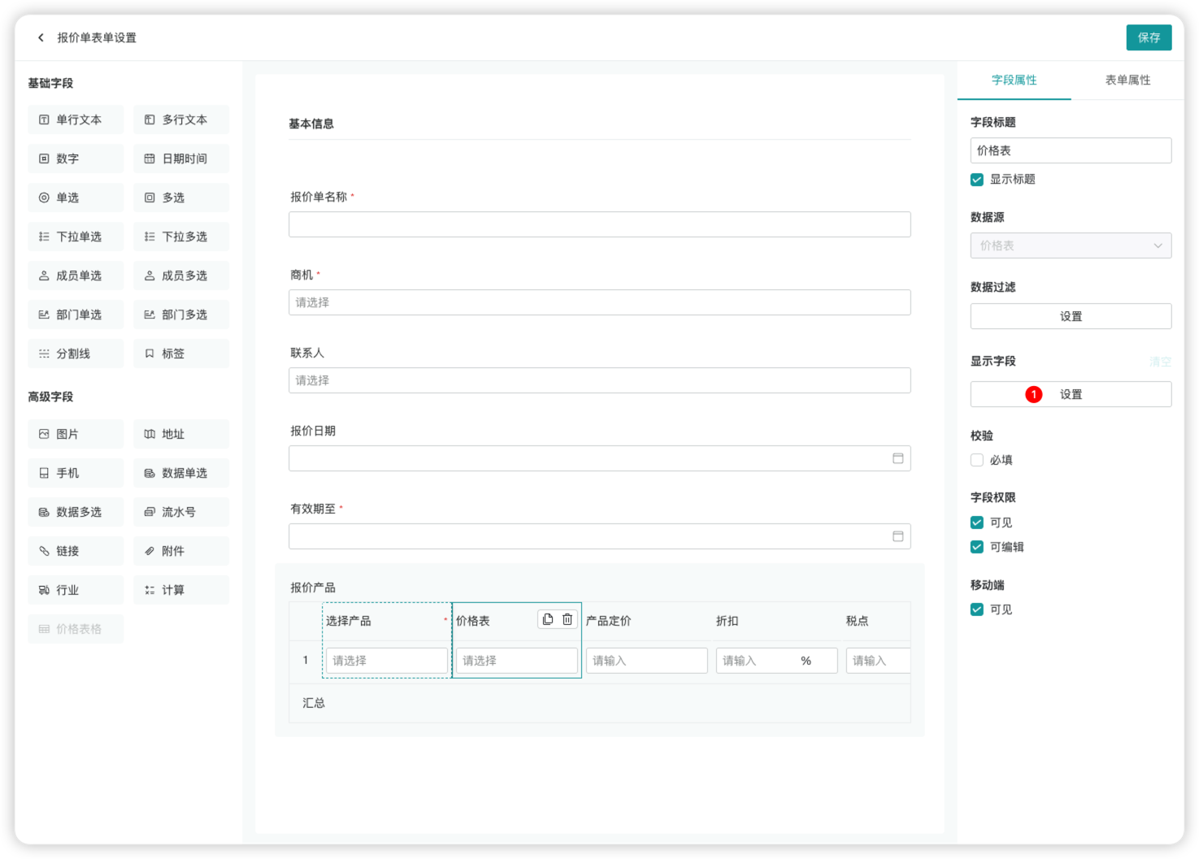Select the 单行文本 field type
1199x859 pixels.
76,119
